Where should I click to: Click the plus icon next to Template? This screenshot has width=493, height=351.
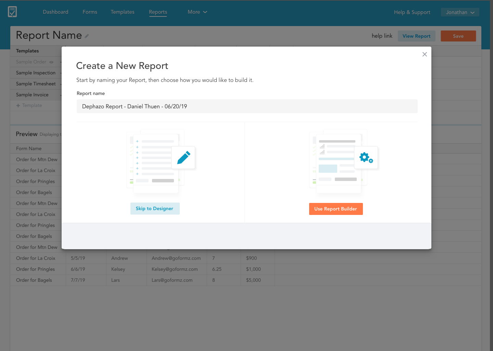click(x=18, y=106)
